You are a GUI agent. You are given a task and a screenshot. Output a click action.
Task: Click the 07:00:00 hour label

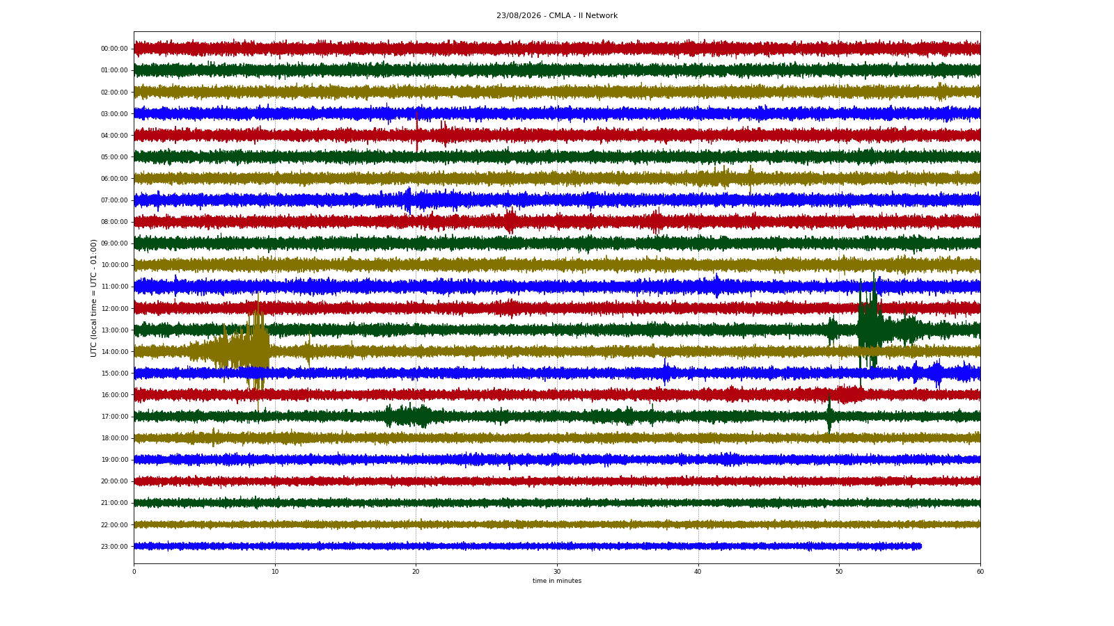(x=114, y=200)
